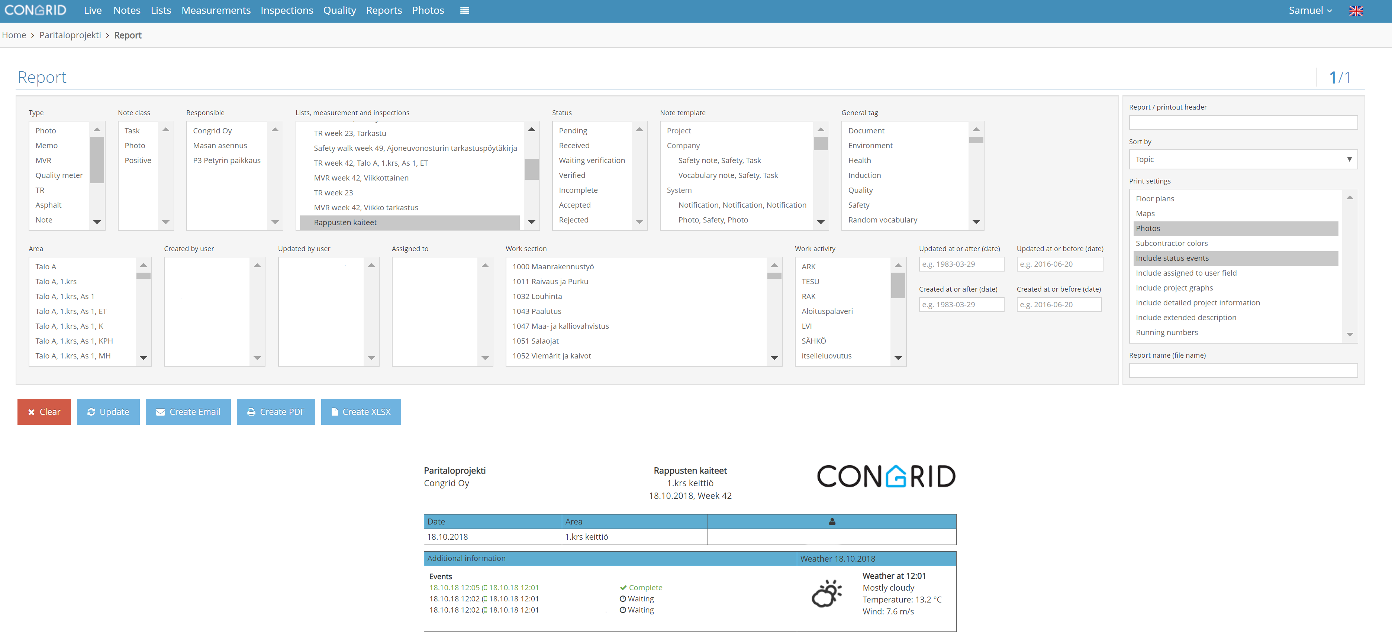Screen dimensions: 1392x643
Task: Click the first Waiting clock icon
Action: click(622, 599)
